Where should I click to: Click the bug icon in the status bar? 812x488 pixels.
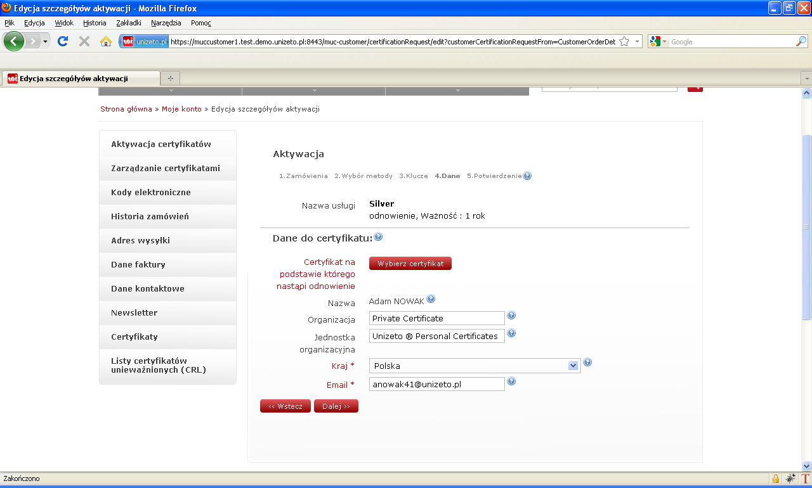790,478
